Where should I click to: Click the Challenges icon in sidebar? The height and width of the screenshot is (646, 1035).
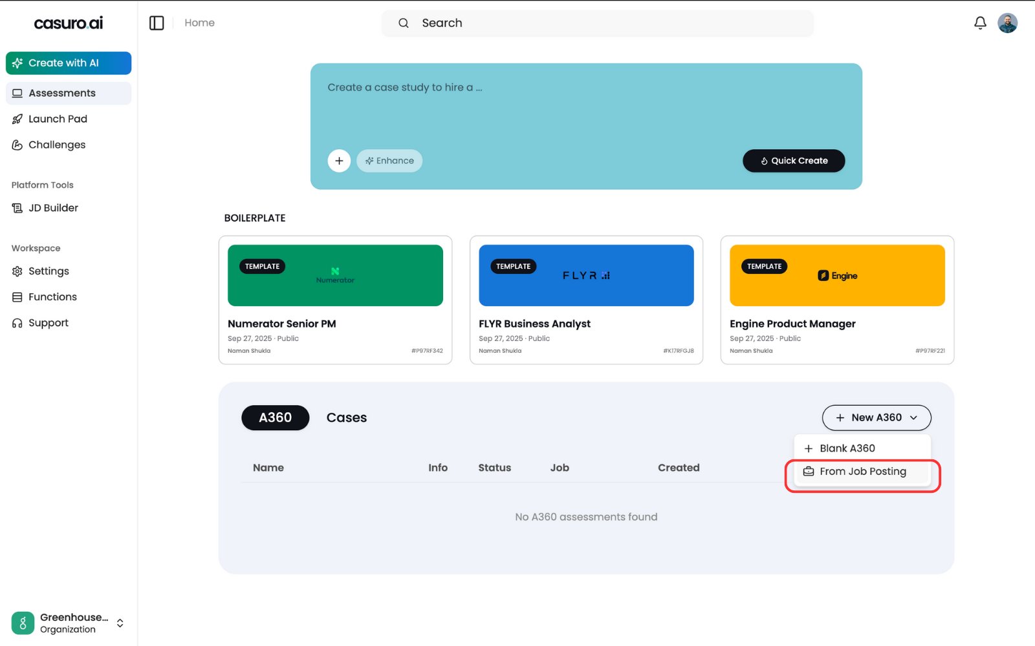coord(17,145)
